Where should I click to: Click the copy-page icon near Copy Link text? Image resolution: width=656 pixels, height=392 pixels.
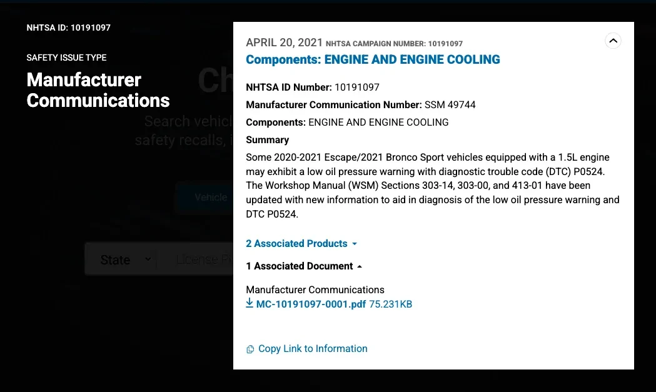[250, 348]
